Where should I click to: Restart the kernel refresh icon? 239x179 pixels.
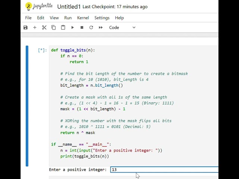tap(91, 28)
